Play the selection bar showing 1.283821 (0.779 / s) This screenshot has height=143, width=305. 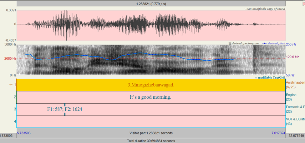pyautogui.click(x=151, y=4)
